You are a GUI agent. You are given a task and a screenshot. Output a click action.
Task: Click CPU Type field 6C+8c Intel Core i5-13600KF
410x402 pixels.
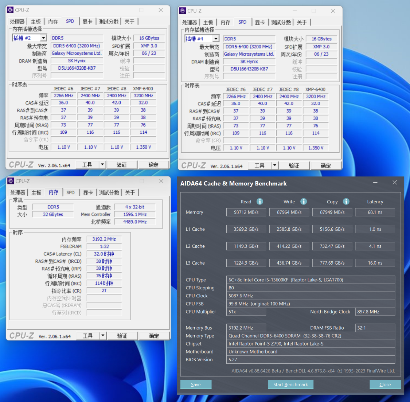[x=311, y=280]
